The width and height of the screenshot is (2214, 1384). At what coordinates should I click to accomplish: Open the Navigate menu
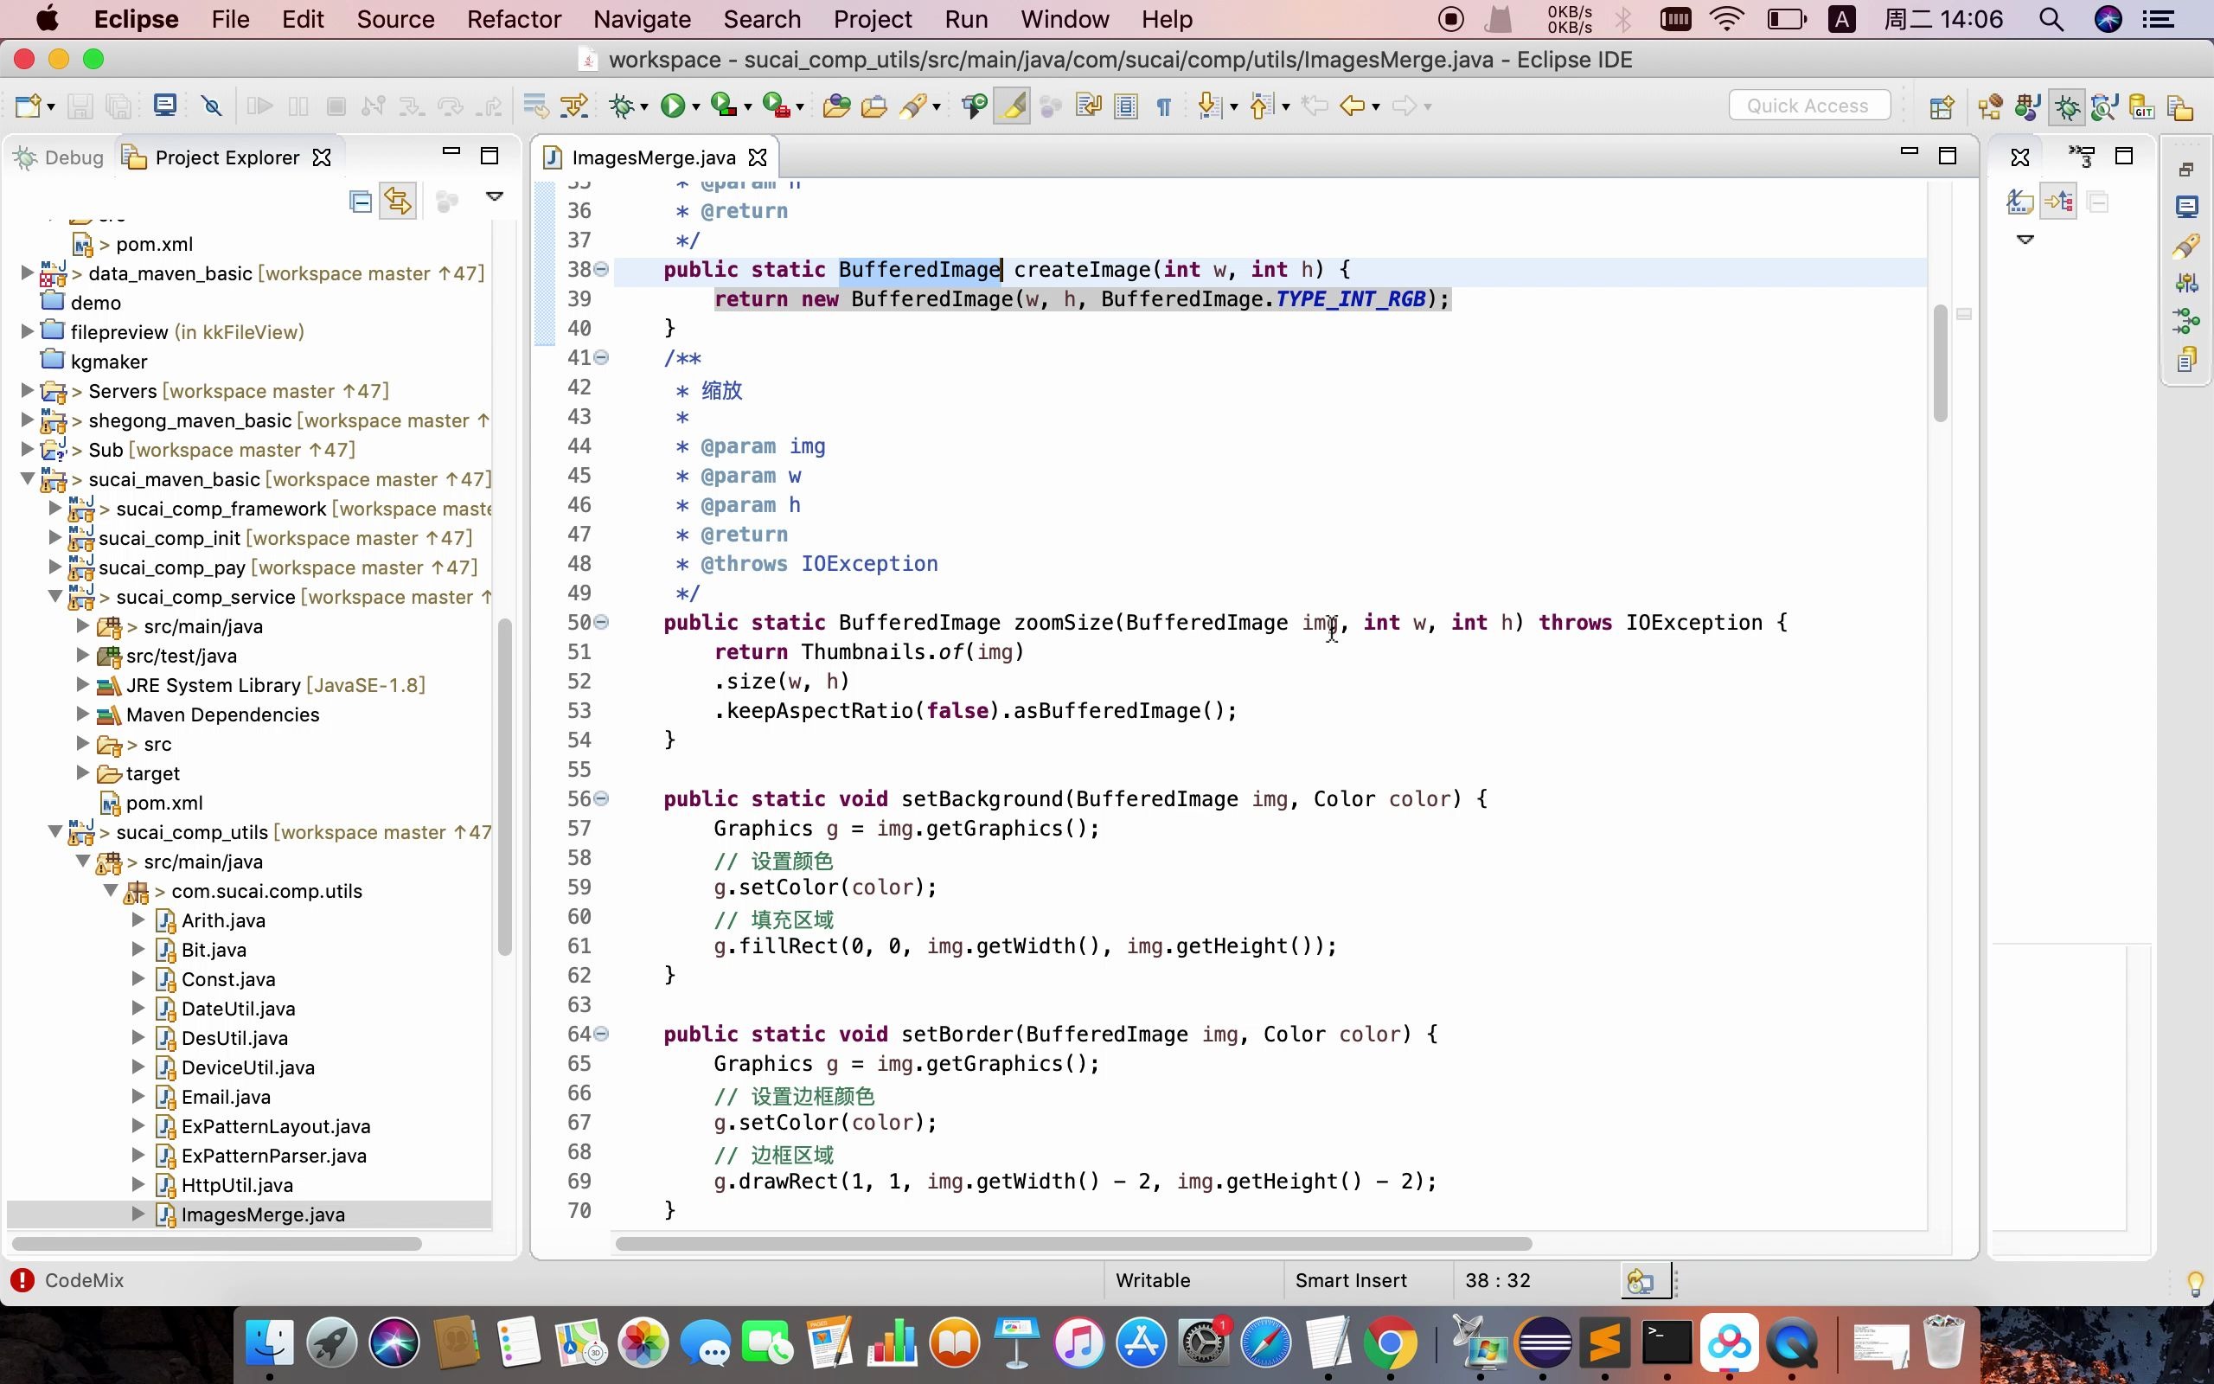pyautogui.click(x=642, y=19)
